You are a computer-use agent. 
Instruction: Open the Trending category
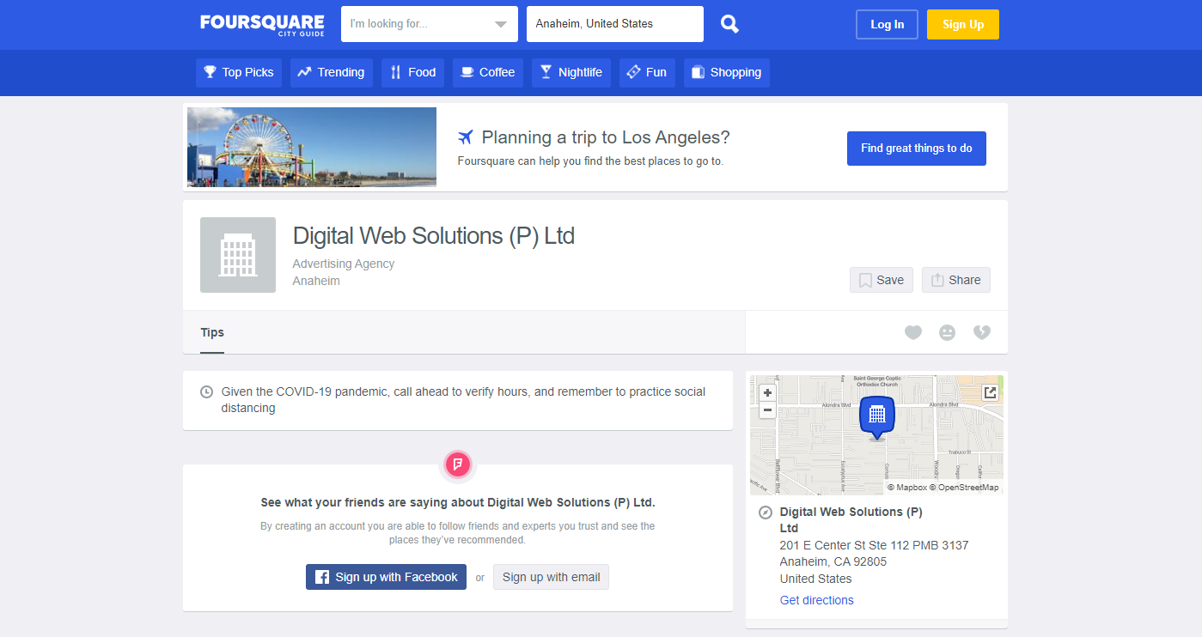click(x=332, y=72)
